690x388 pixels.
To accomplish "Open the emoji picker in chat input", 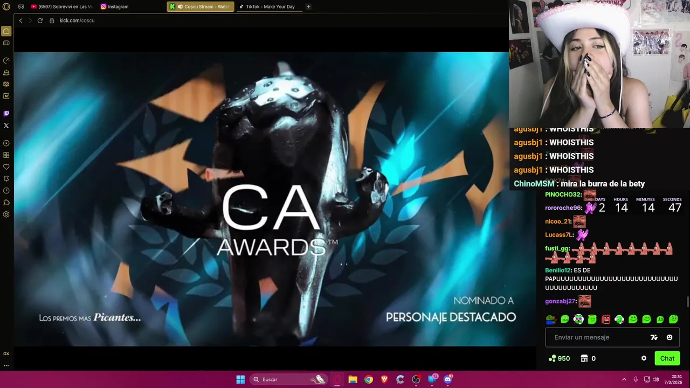I will (x=670, y=337).
